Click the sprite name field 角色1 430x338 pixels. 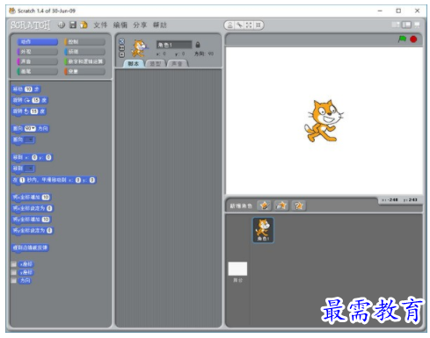coord(174,45)
